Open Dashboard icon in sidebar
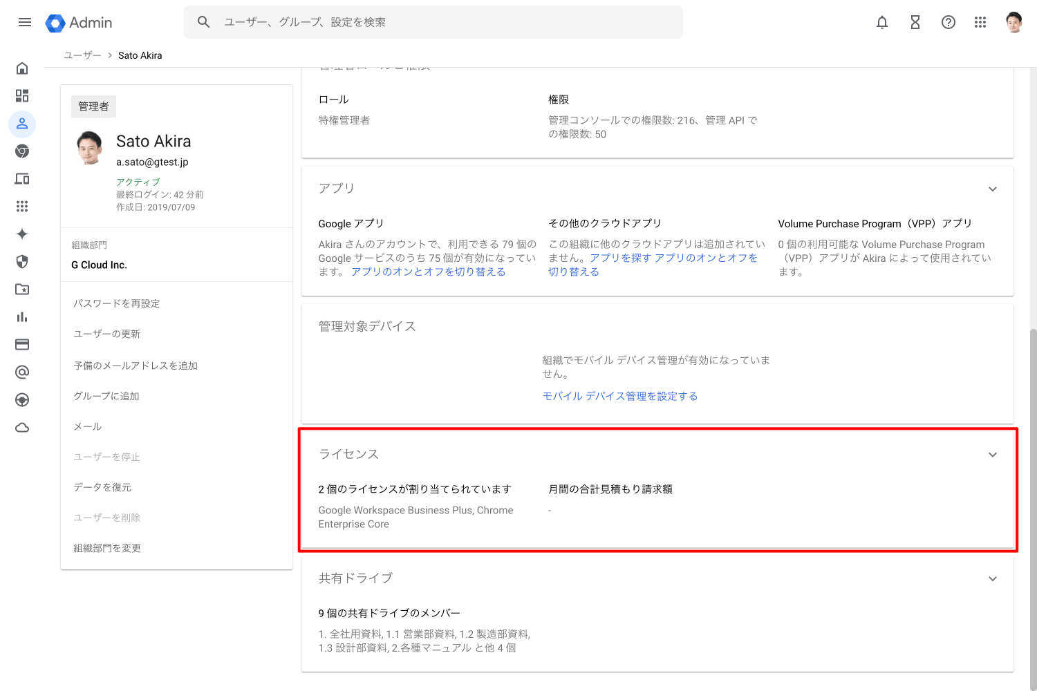1037x691 pixels. pyautogui.click(x=22, y=96)
